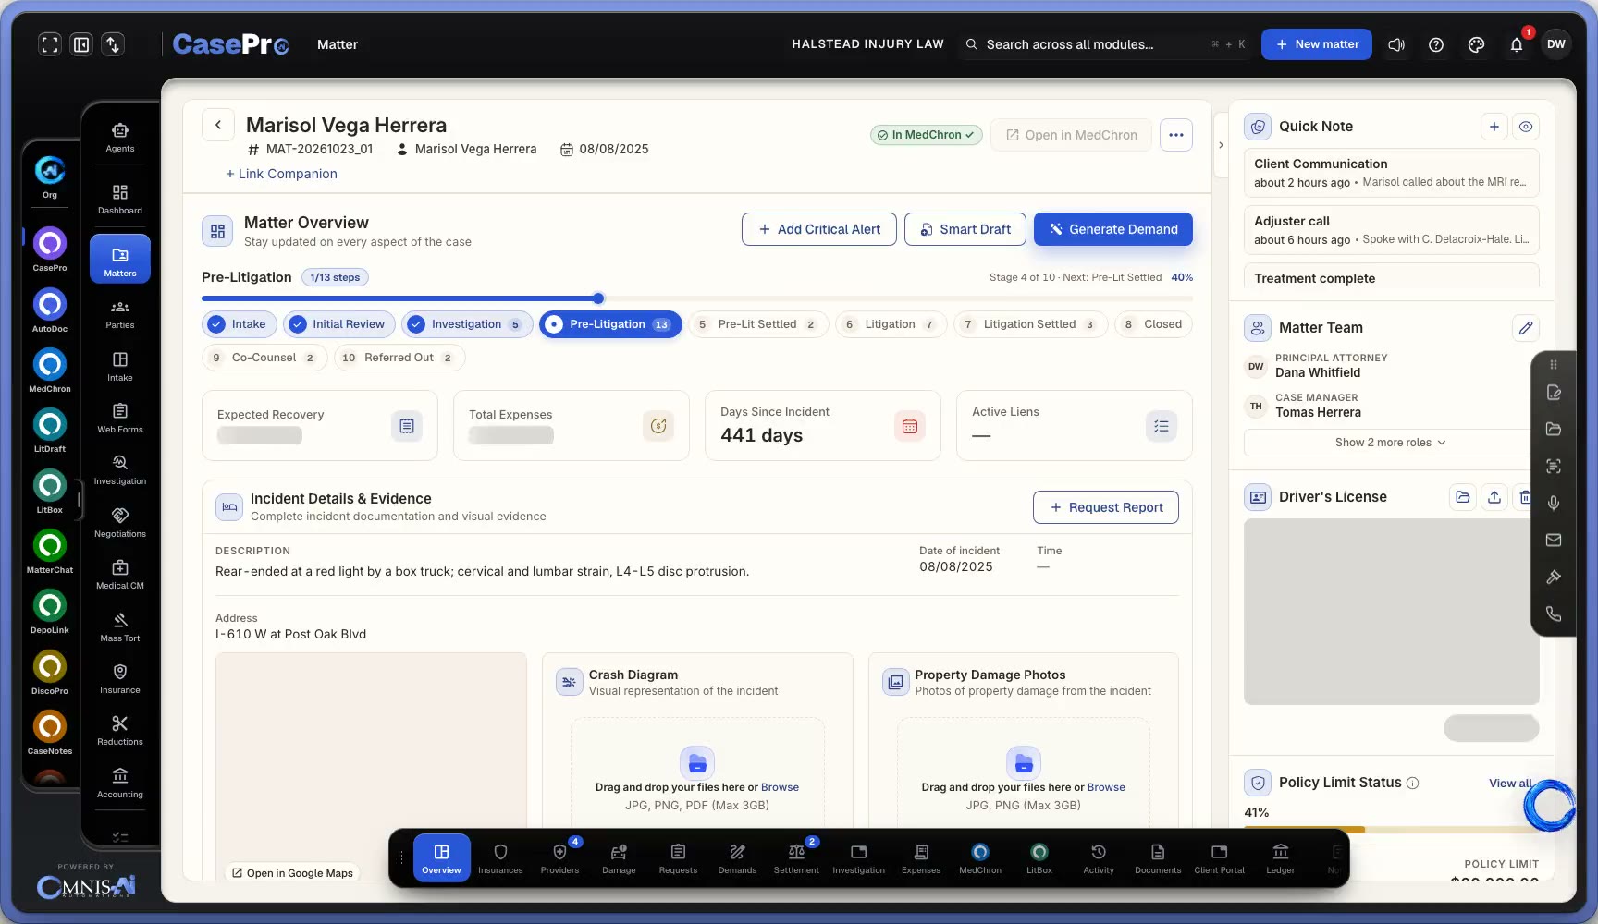
Task: Click the help question mark icon
Action: coord(1436,44)
